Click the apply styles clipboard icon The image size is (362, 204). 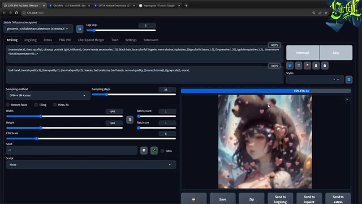click(x=316, y=66)
